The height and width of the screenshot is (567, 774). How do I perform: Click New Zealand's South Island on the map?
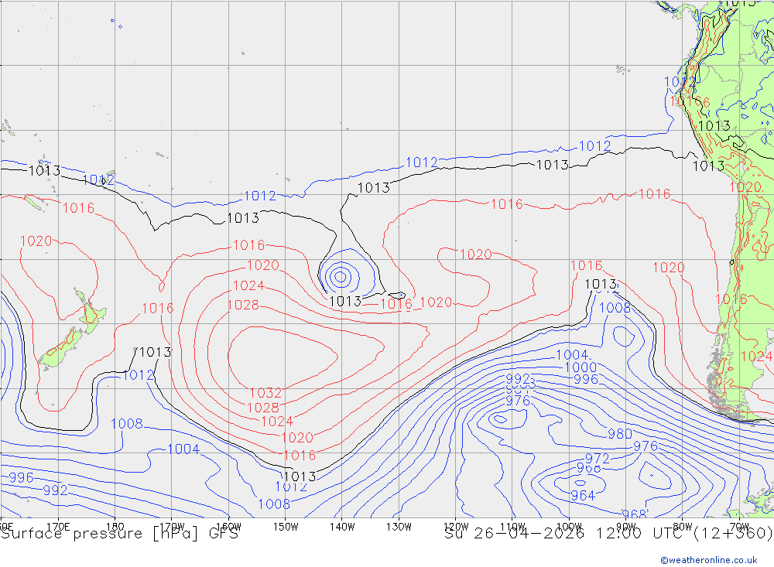[60, 350]
